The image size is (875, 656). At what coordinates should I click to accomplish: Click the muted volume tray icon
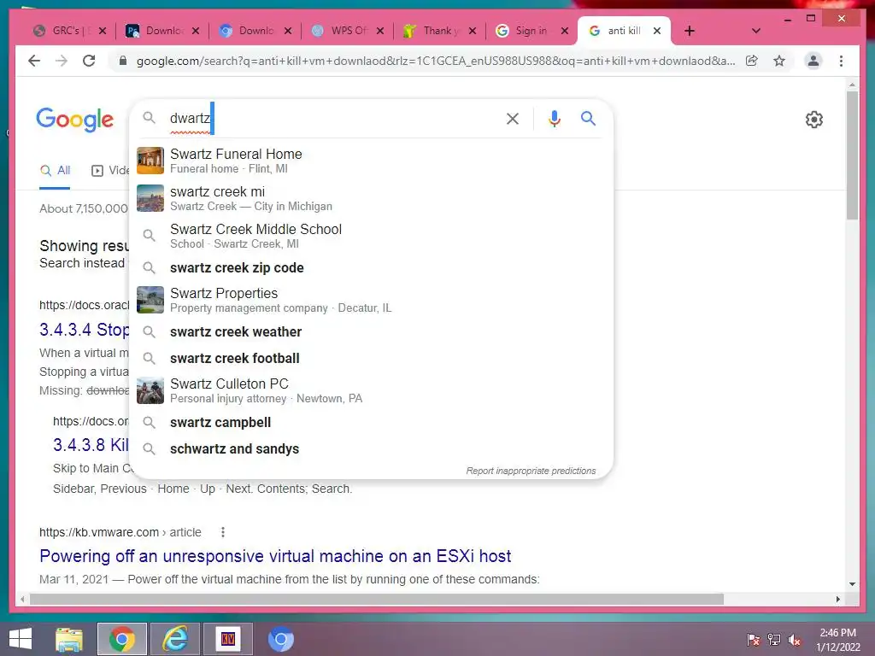[x=794, y=640]
